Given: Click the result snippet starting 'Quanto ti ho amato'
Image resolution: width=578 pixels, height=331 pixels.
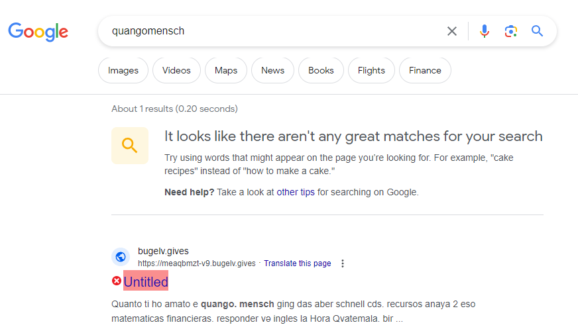Looking at the screenshot, I should (x=294, y=312).
